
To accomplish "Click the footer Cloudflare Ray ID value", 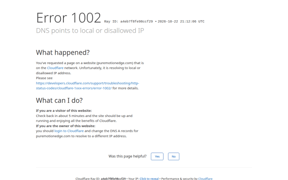I will [113, 178].
